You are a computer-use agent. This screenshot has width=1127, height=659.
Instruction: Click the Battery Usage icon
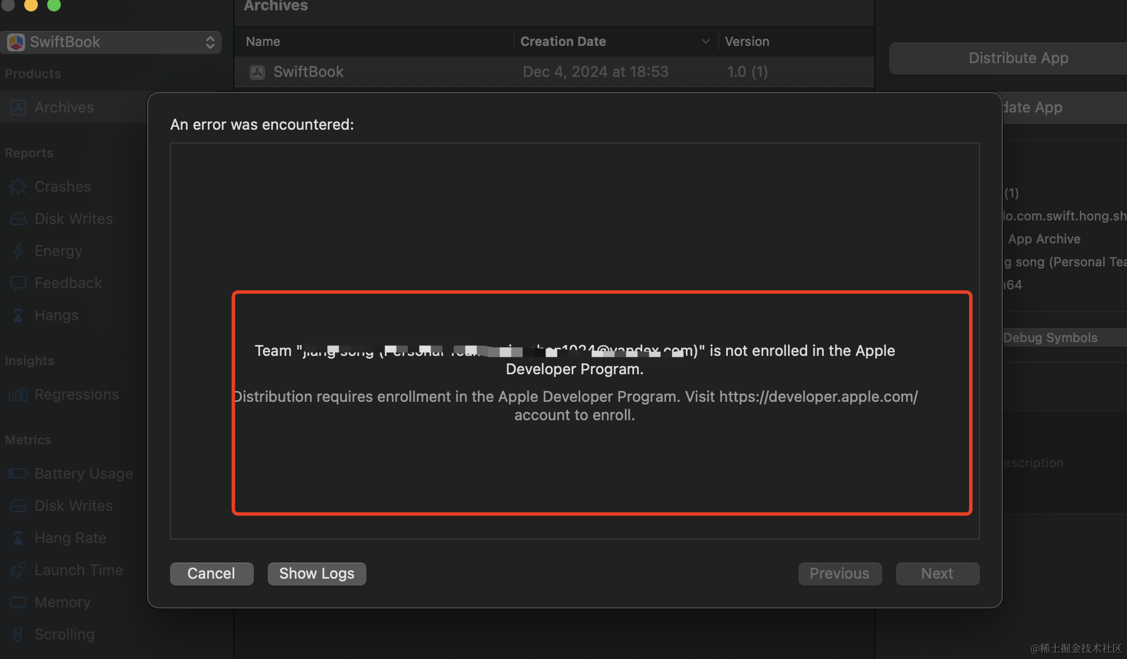point(18,474)
